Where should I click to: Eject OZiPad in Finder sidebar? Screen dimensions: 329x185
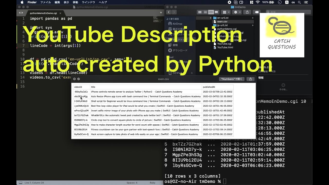(192, 73)
